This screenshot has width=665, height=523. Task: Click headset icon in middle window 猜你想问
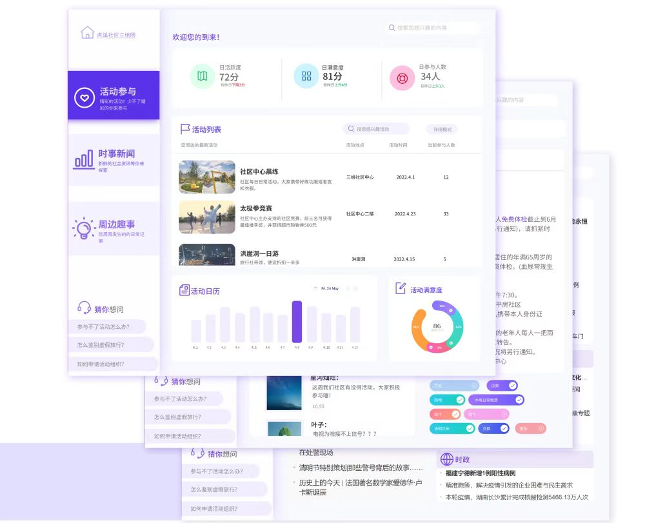pos(162,380)
